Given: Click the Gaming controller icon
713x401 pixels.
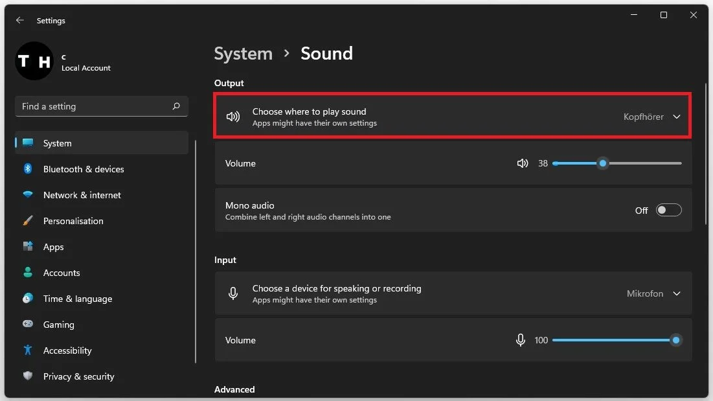Looking at the screenshot, I should 28,325.
